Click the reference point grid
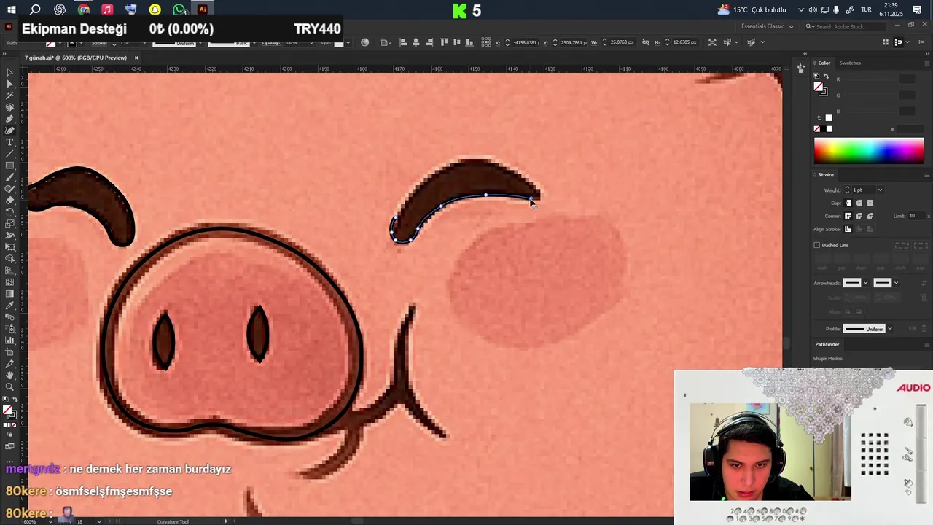This screenshot has height=525, width=933. point(486,42)
